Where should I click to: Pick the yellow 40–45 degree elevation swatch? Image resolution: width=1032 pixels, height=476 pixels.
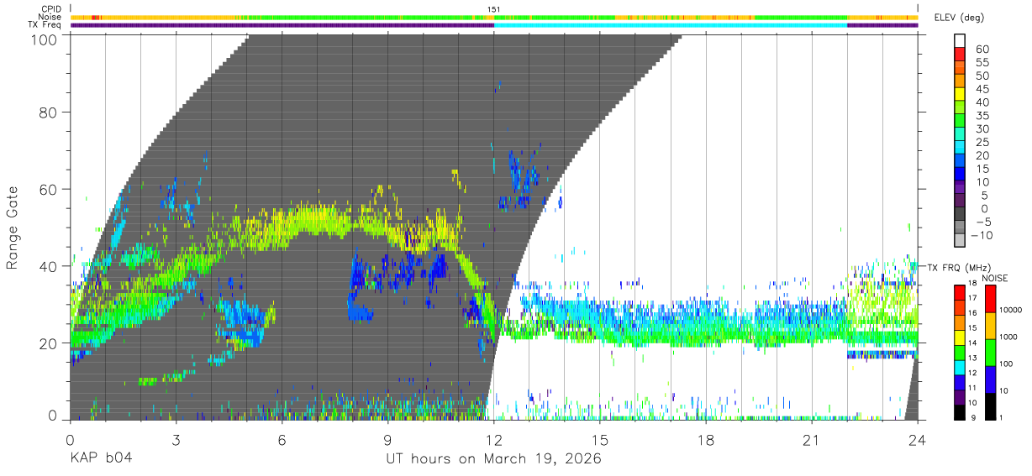960,95
